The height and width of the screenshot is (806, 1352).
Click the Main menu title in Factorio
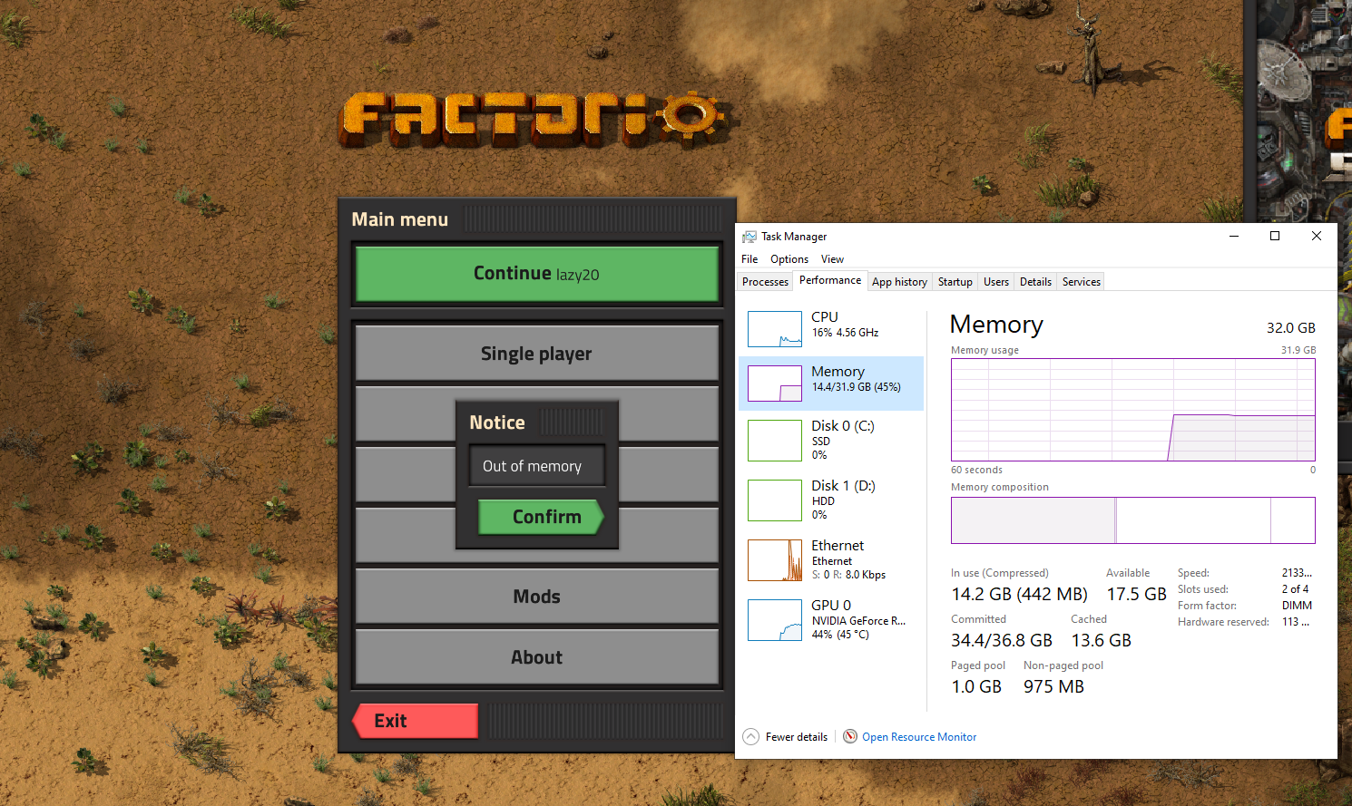pos(399,219)
